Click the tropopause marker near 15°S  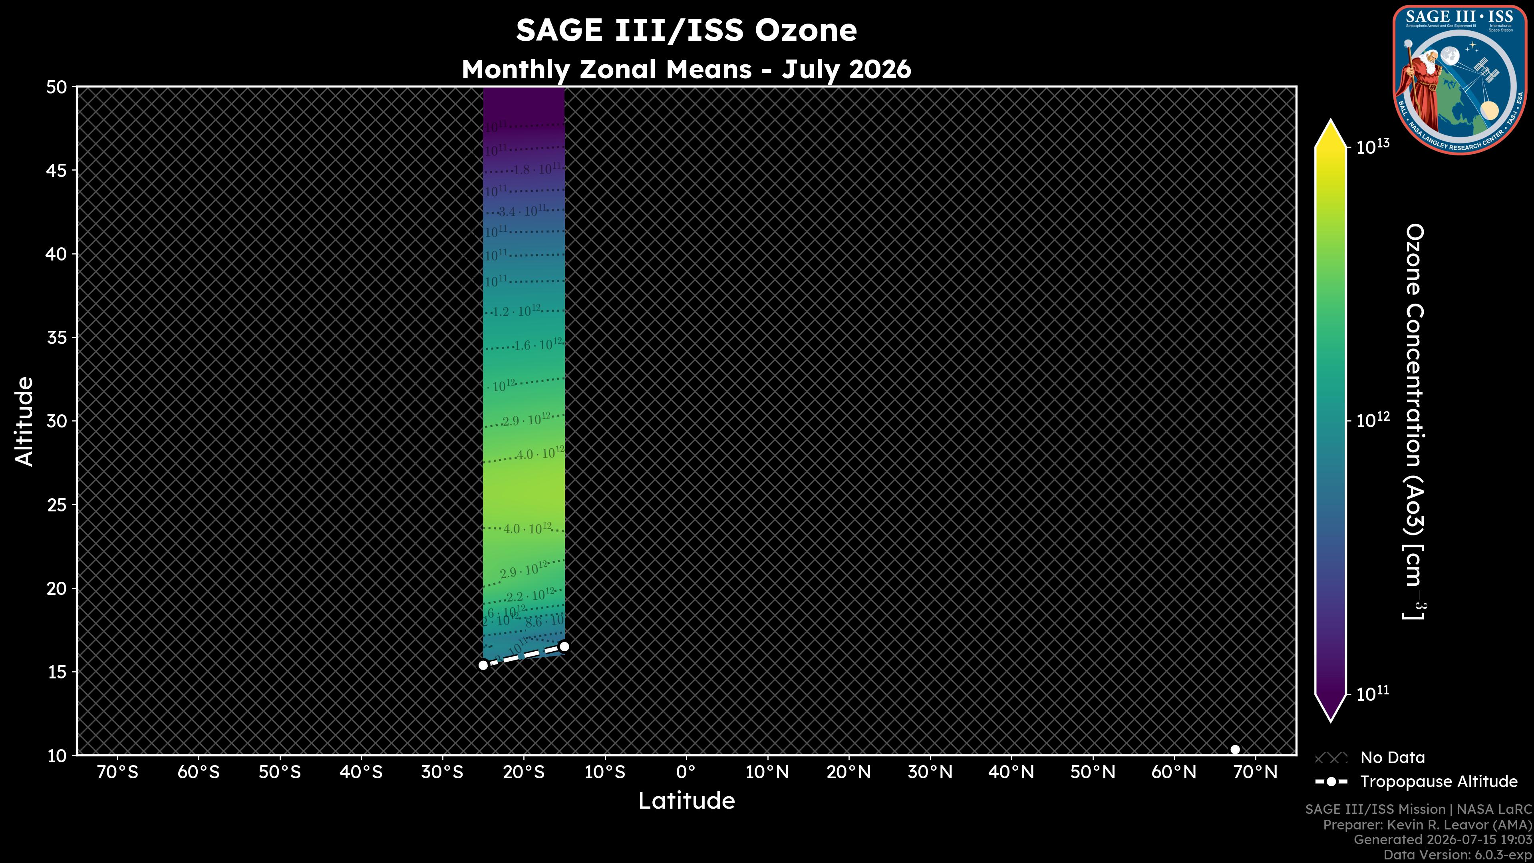click(x=564, y=646)
